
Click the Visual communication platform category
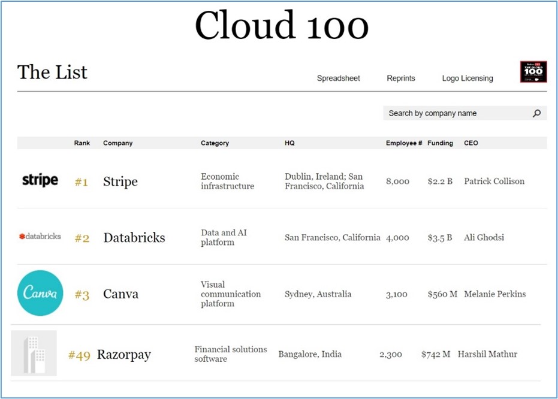tap(231, 294)
